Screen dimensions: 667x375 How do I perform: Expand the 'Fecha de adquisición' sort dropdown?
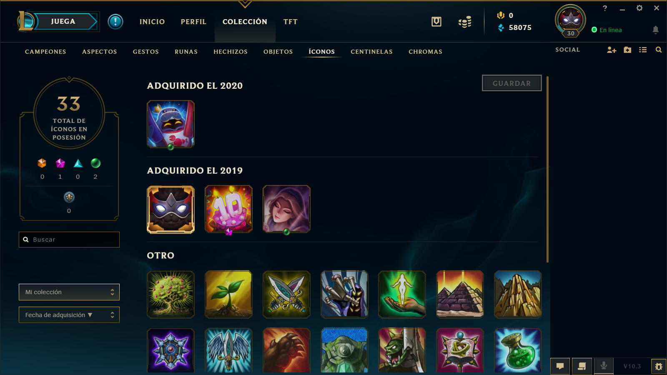coord(69,315)
